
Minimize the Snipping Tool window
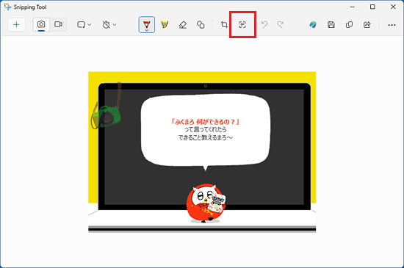pyautogui.click(x=353, y=7)
